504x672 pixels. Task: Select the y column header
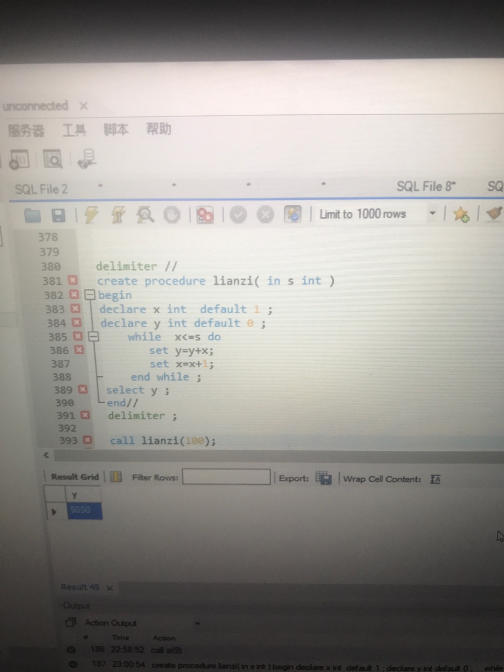[84, 494]
